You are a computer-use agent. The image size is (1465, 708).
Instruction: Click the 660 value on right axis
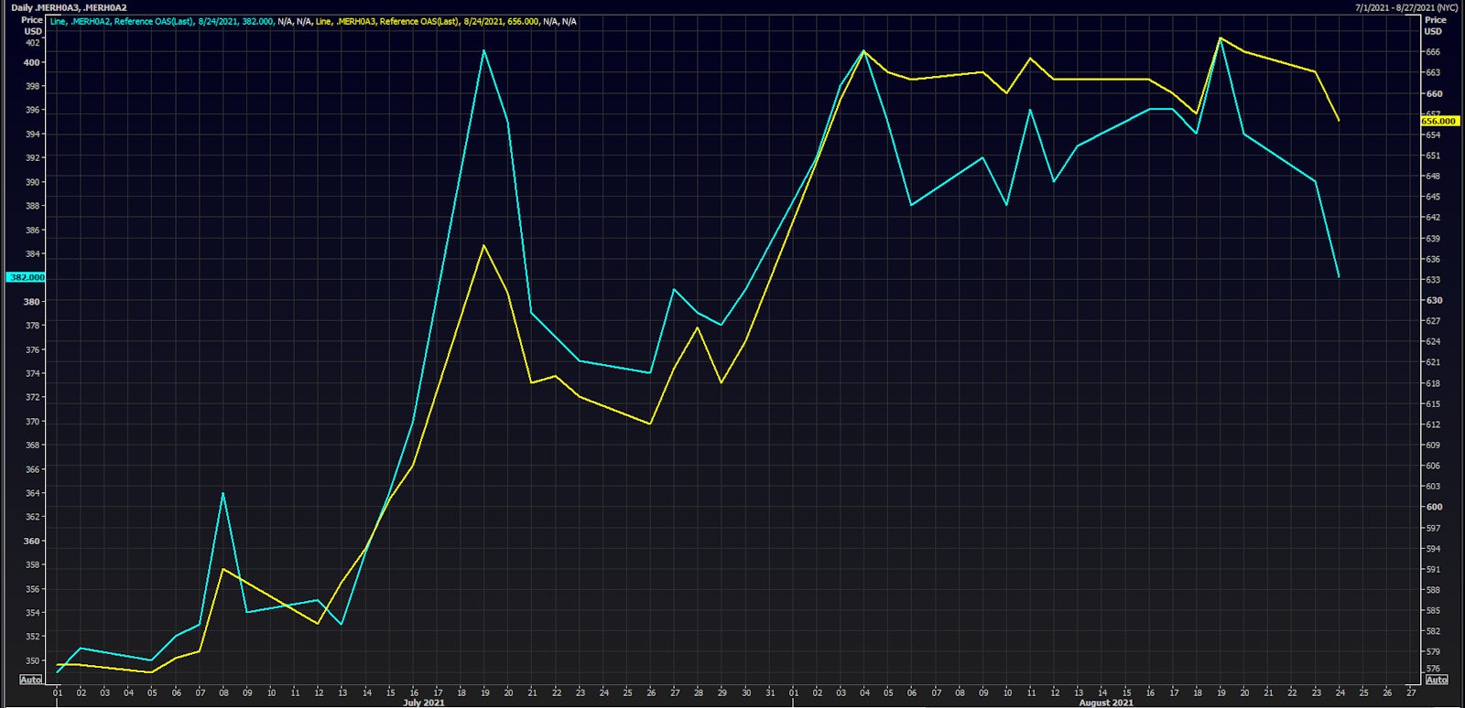coord(1433,93)
